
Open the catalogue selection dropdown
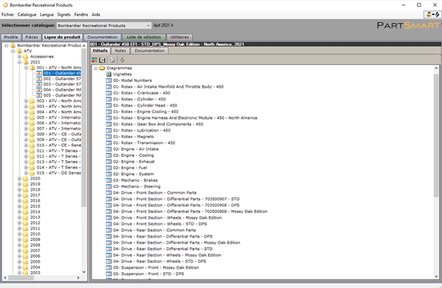[147, 24]
